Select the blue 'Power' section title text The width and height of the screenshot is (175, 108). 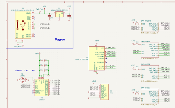[60, 40]
